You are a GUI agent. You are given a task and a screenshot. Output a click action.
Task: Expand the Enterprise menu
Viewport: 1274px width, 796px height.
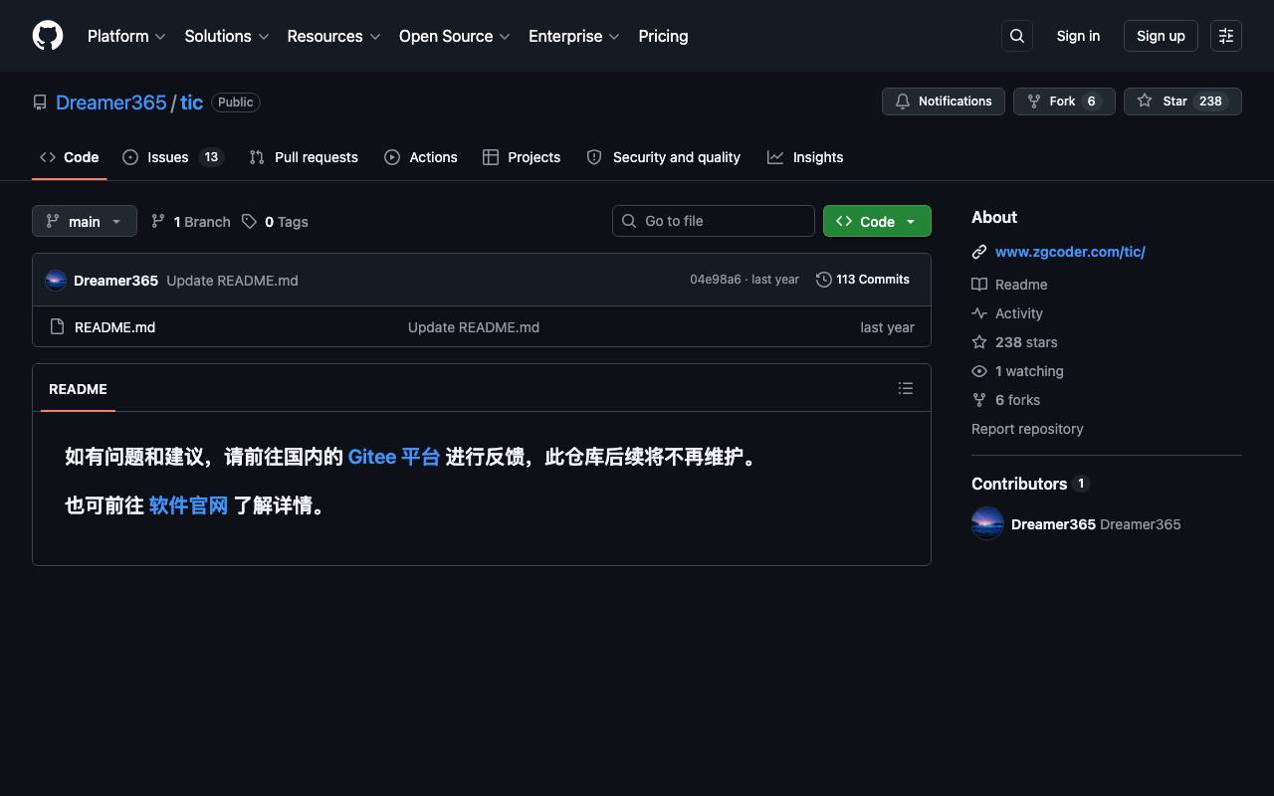[574, 36]
